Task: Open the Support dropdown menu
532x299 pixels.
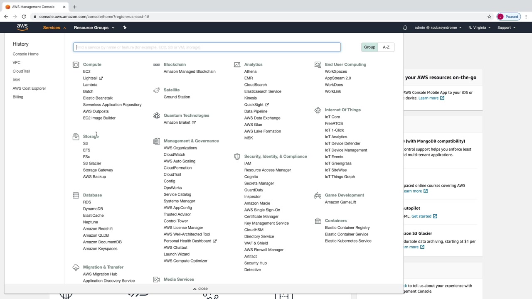Action: coord(506,28)
